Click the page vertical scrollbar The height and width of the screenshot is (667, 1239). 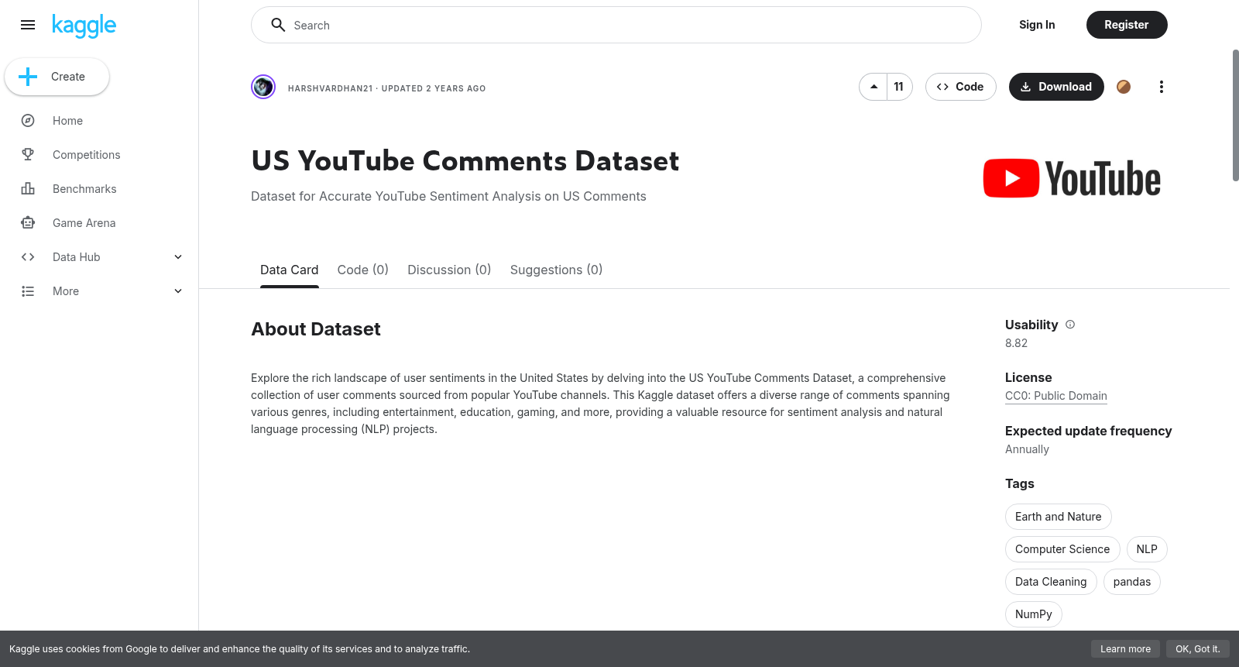tap(1235, 116)
